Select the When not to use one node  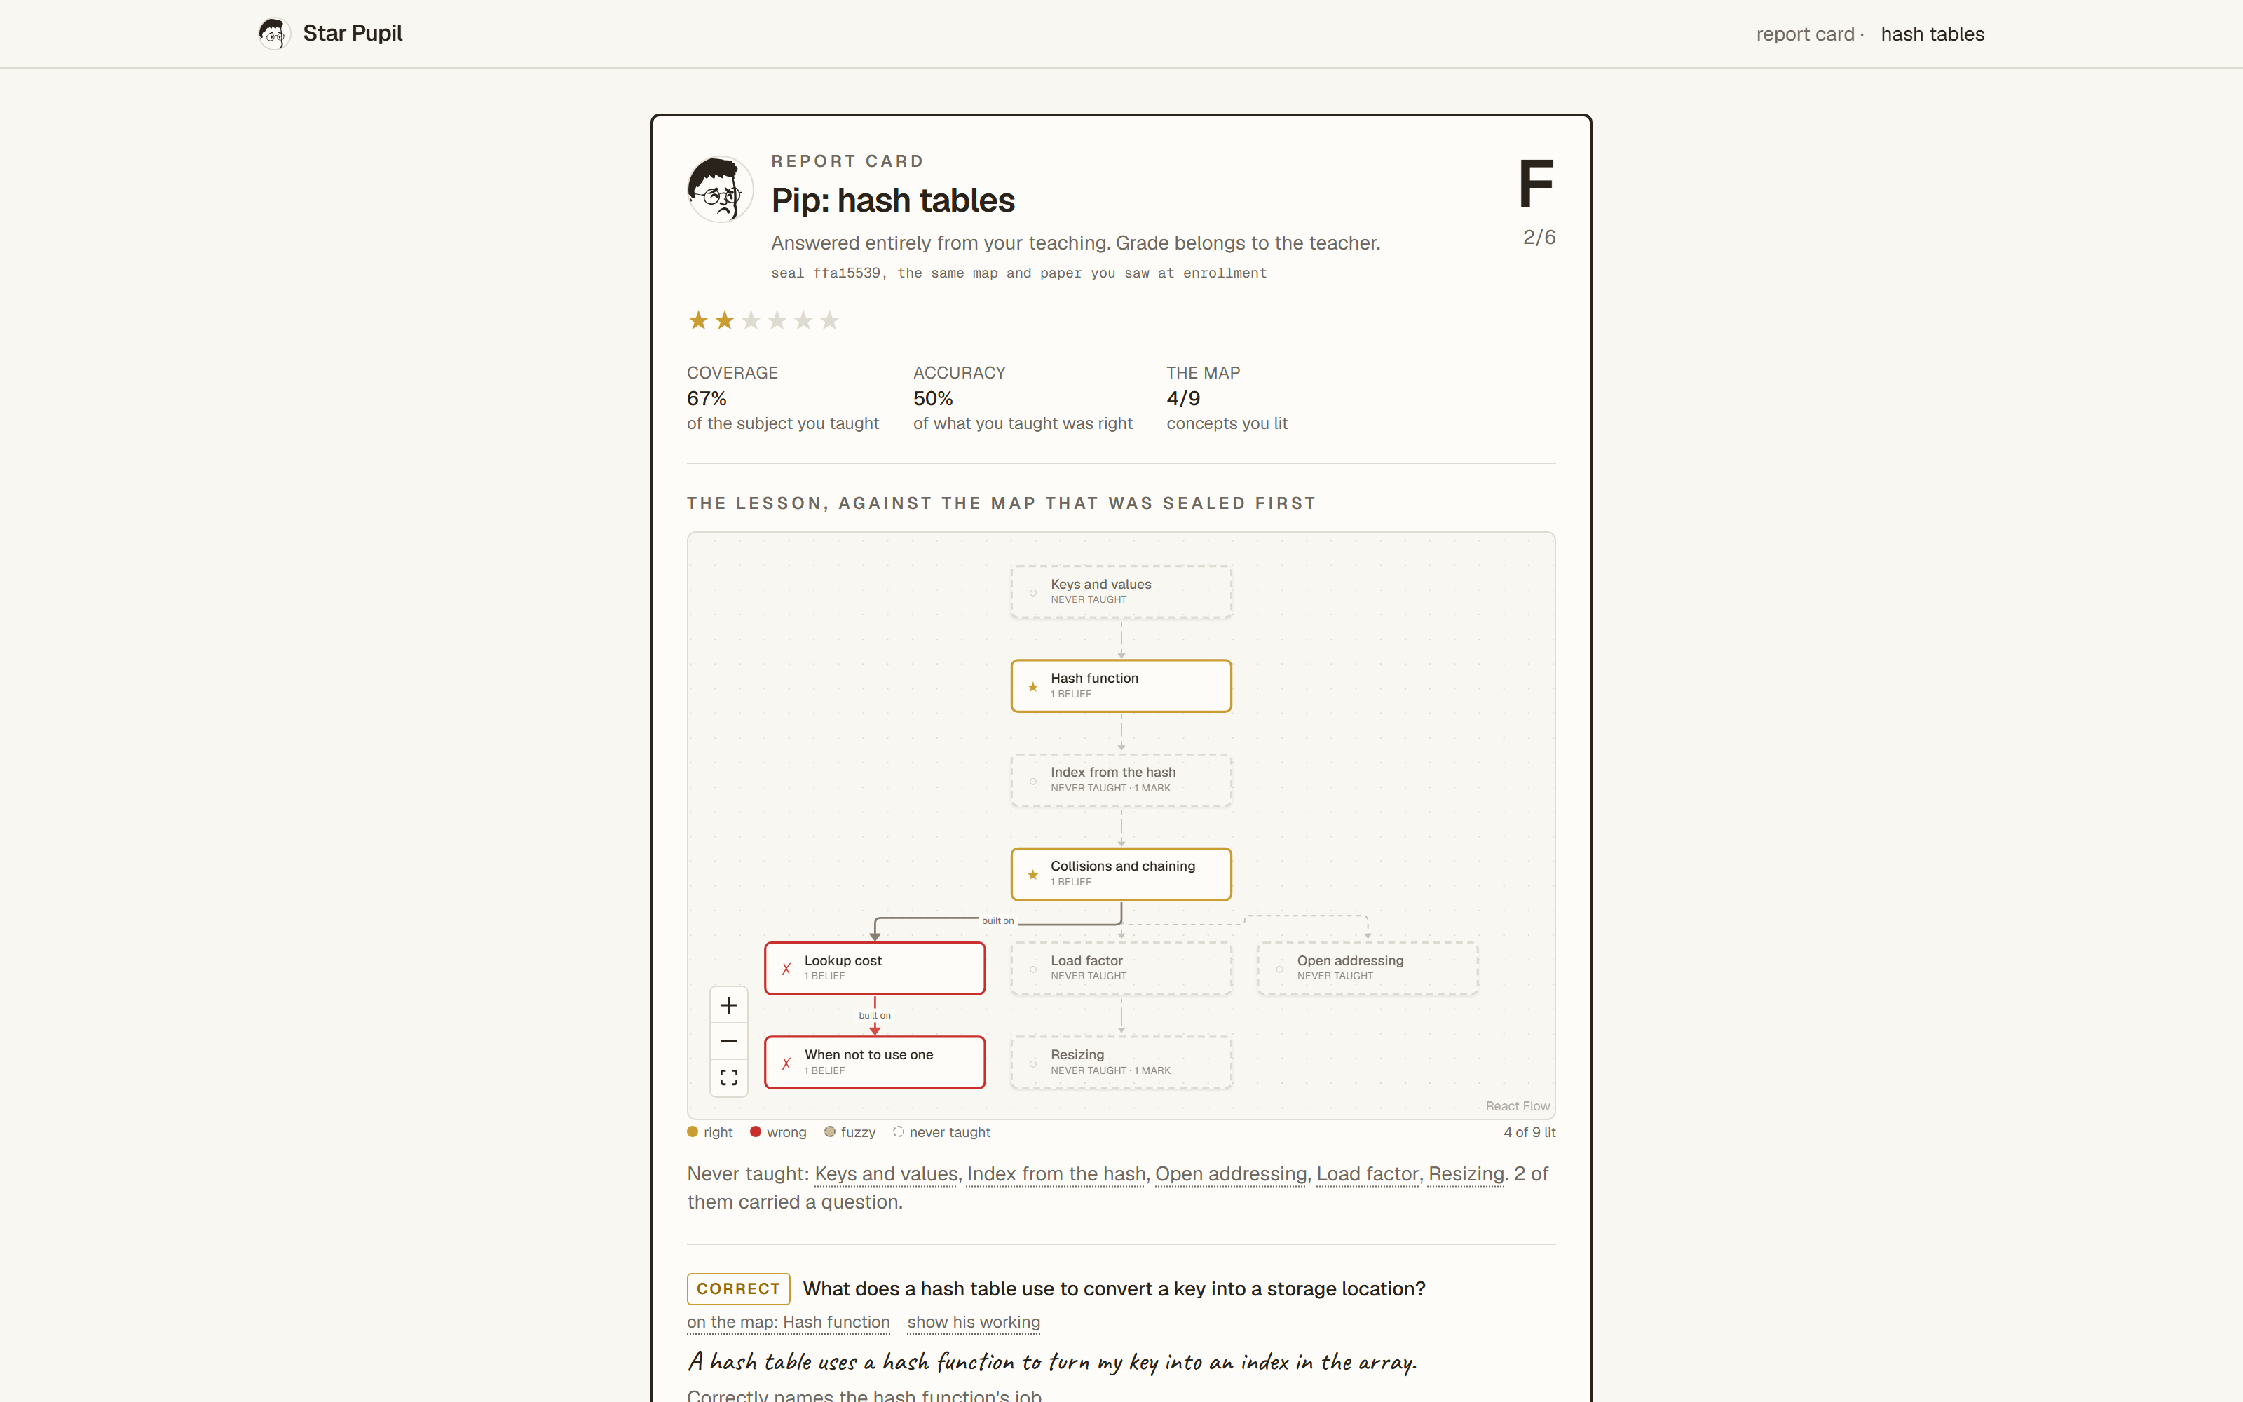click(x=874, y=1062)
